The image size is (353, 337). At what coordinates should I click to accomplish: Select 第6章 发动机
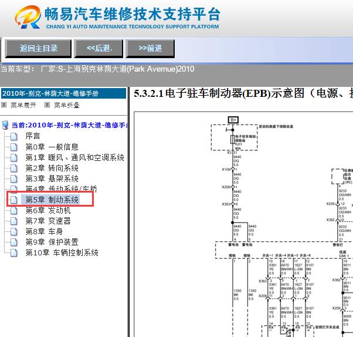point(48,210)
